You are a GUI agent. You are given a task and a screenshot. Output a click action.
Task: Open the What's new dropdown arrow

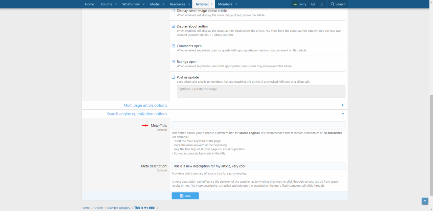tap(143, 4)
